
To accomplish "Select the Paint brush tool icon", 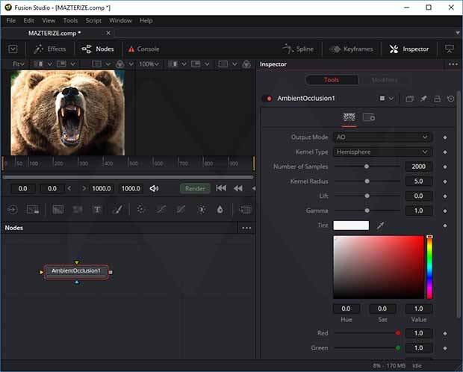I will click(x=117, y=210).
